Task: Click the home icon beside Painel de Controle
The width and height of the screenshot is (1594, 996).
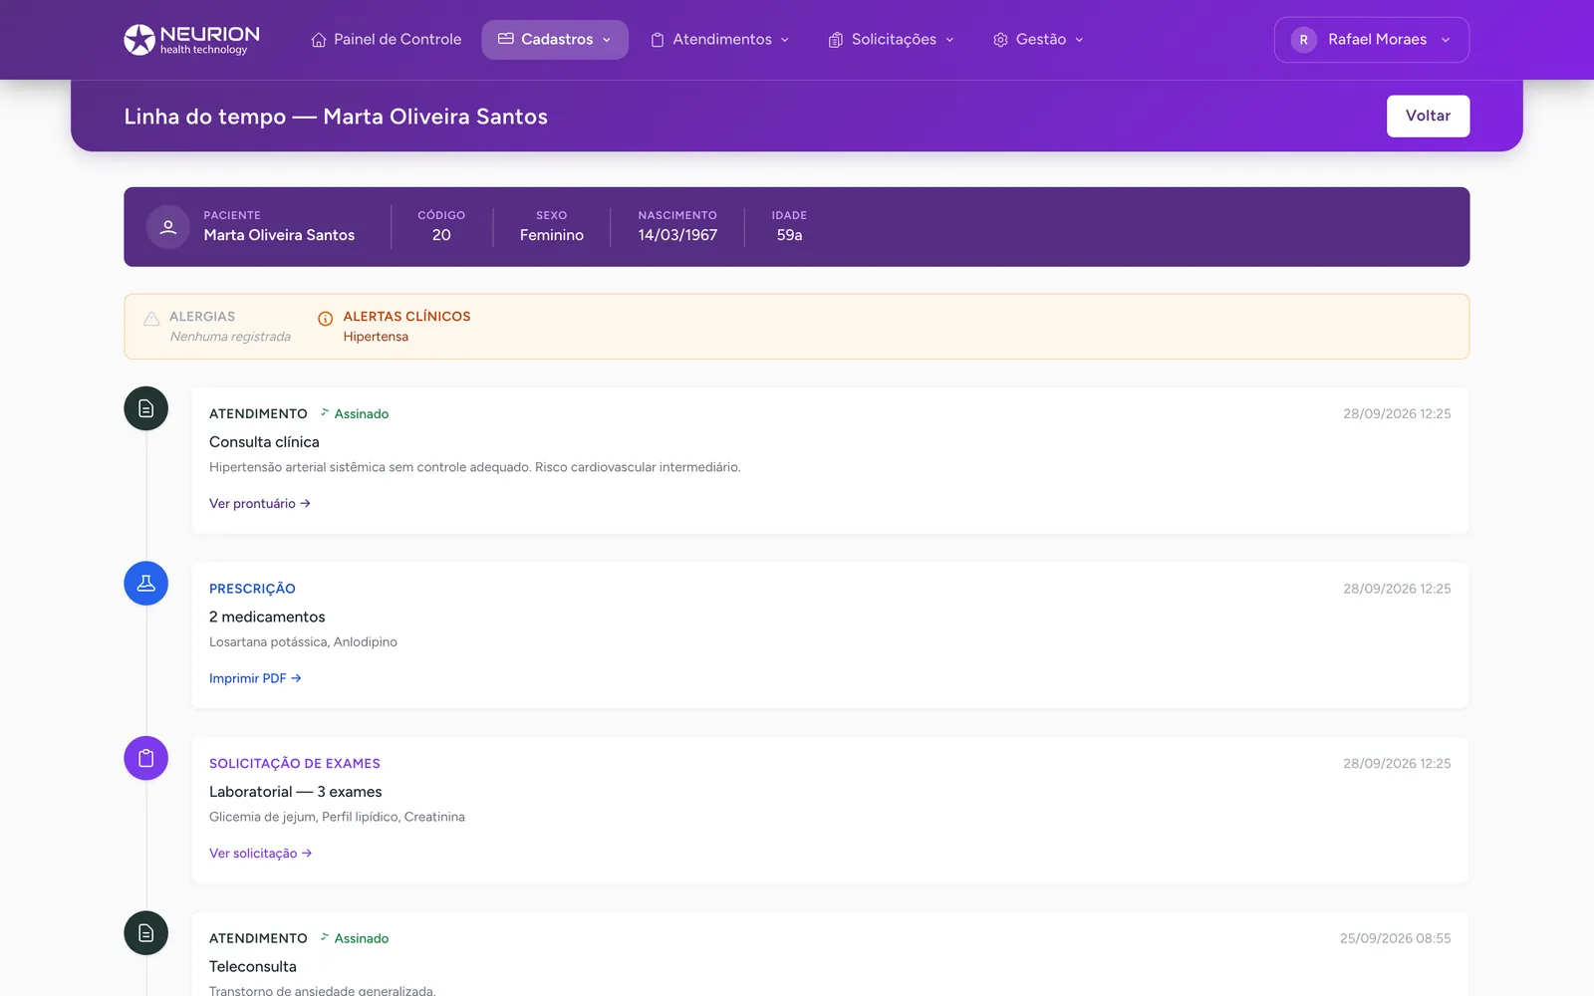Action: click(319, 40)
